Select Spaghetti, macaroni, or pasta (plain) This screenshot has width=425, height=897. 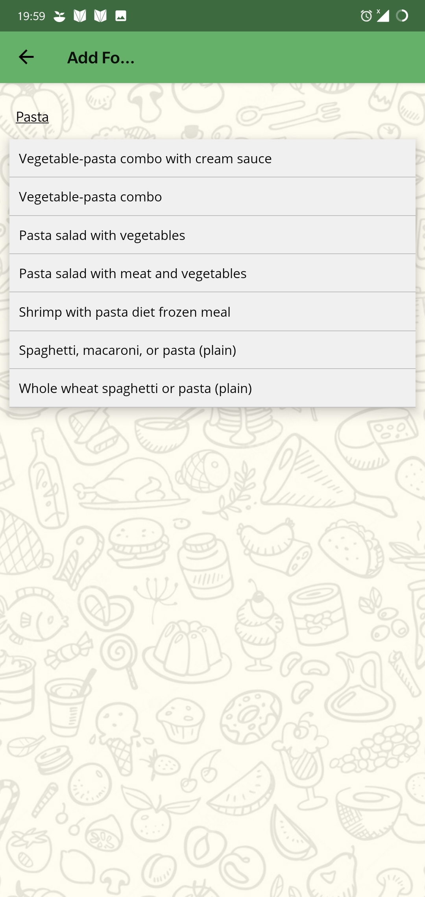(x=213, y=350)
